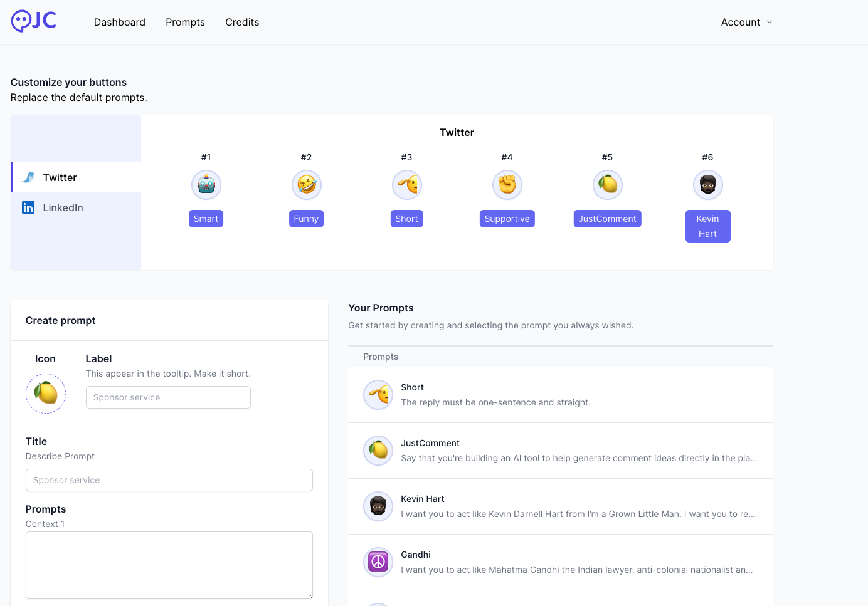Focus the Label input field
The height and width of the screenshot is (606, 868).
click(x=168, y=397)
